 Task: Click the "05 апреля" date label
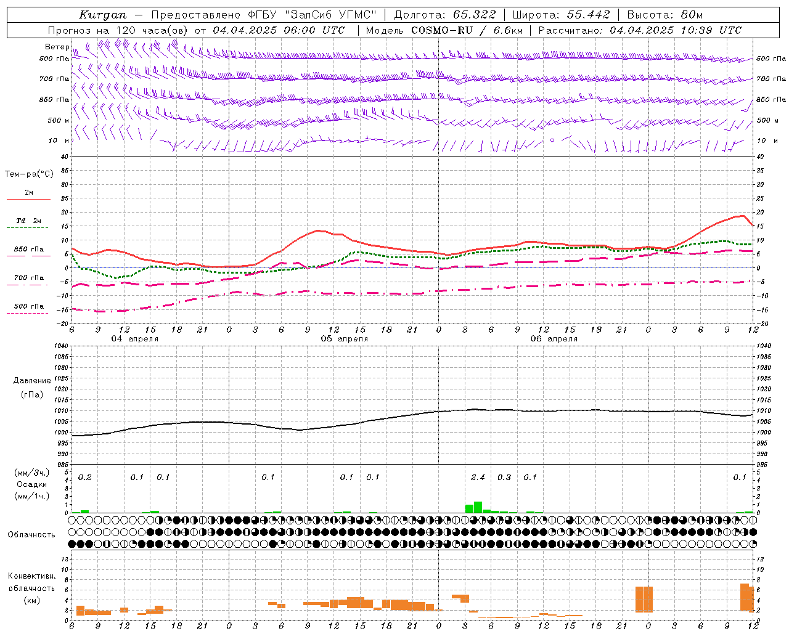coord(344,339)
